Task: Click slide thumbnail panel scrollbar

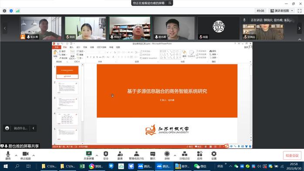Action: click(82, 93)
